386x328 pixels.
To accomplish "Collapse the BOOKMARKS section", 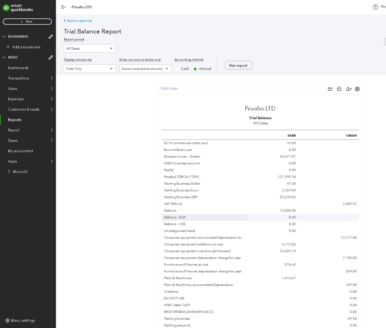I will pos(4,36).
